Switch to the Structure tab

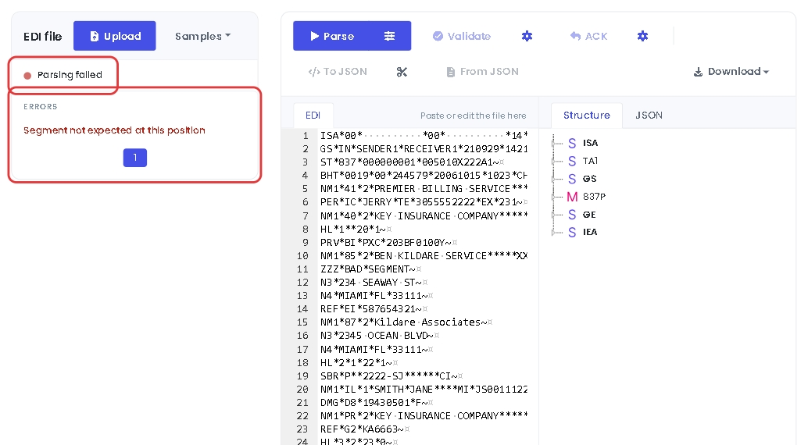[586, 116]
